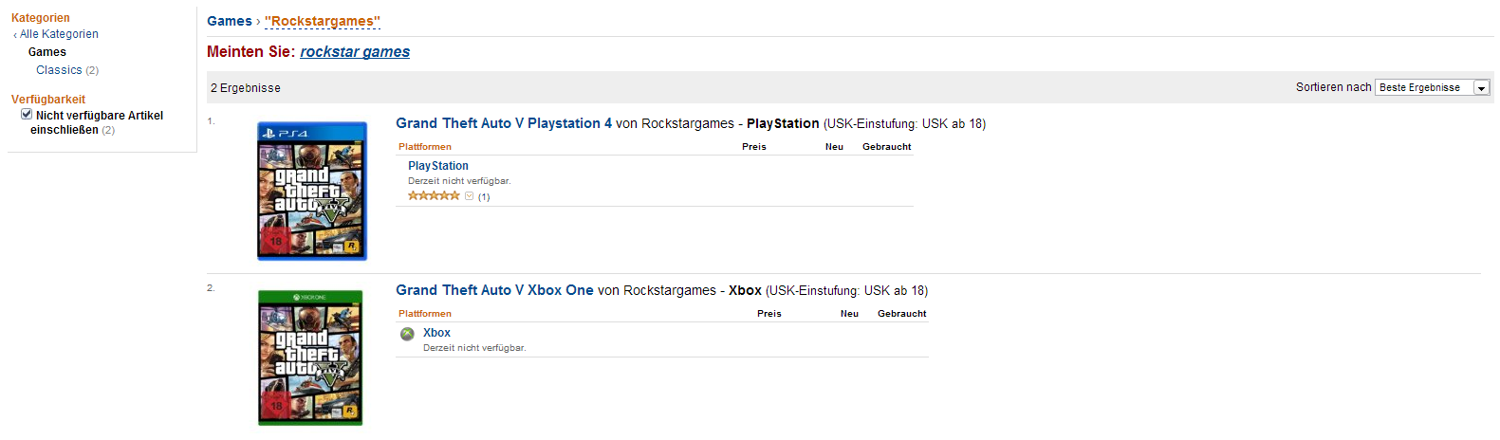Open the GTA V Xbox One cover thumbnail
The height and width of the screenshot is (440, 1500).
tap(310, 357)
